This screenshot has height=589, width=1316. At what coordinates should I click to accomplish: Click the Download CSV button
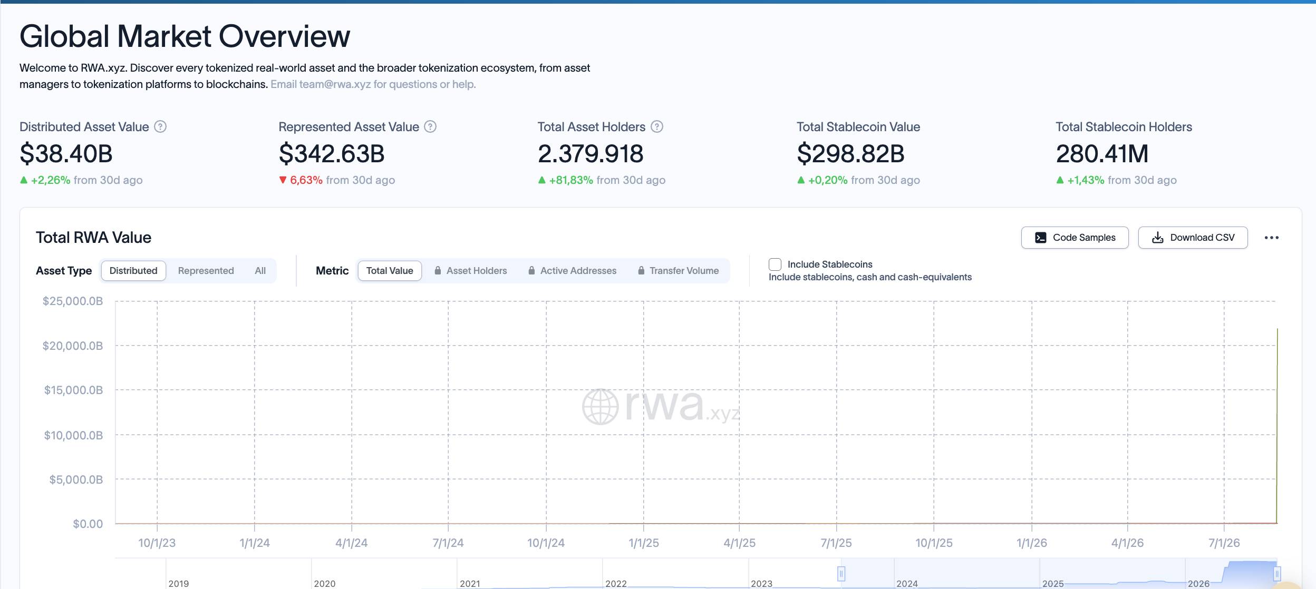tap(1193, 238)
